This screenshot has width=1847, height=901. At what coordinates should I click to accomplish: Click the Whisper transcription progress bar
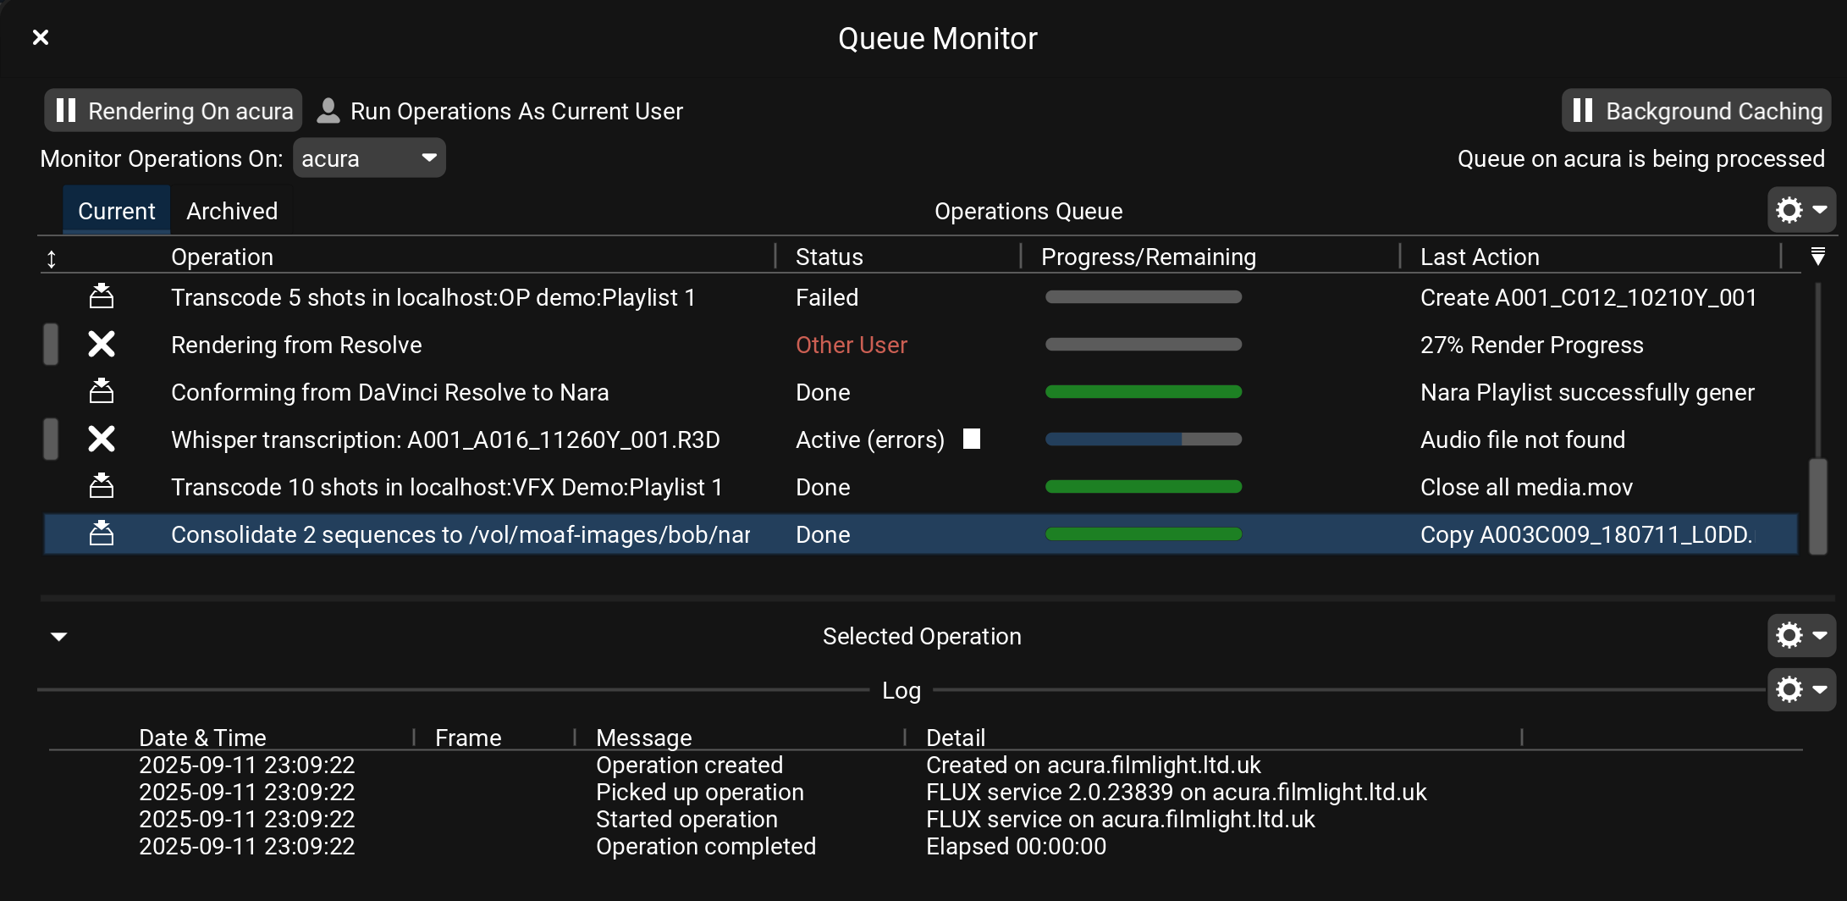1143,439
